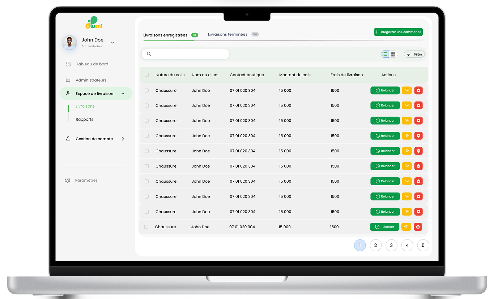
Task: Click the Nature du colis column header
Action: tap(170, 75)
